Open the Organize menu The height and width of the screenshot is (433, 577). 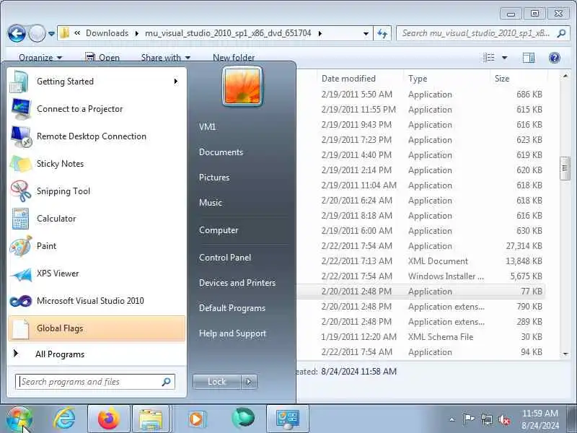pos(40,58)
